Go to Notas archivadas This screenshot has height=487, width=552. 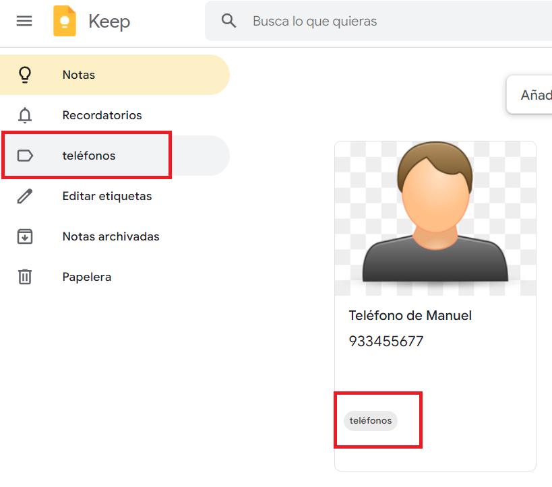point(111,236)
